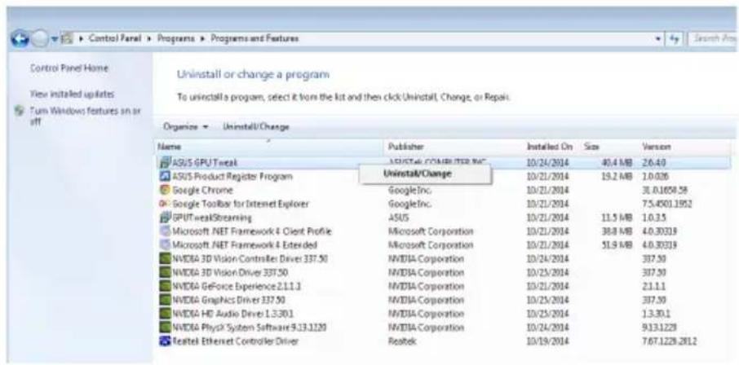Click the NVIDIA 3D Vision Driver 337.50 icon
Screen dimensions: 739x365
pos(165,273)
